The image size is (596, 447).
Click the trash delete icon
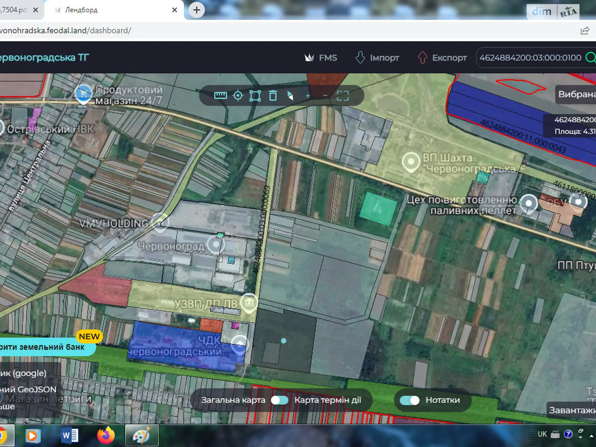(x=273, y=96)
